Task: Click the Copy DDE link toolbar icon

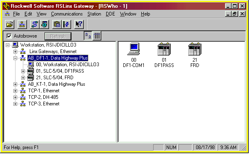Action: coord(57,25)
